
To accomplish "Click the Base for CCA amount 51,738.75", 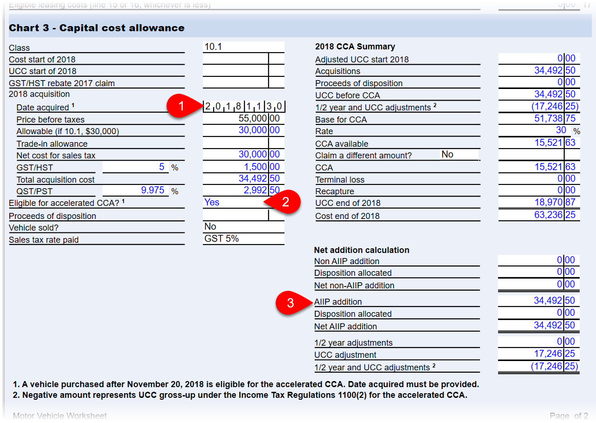I will (539, 119).
